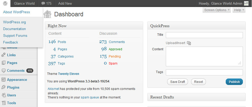Click the 397 tags count
This screenshot has width=252, height=107.
pyautogui.click(x=52, y=63)
